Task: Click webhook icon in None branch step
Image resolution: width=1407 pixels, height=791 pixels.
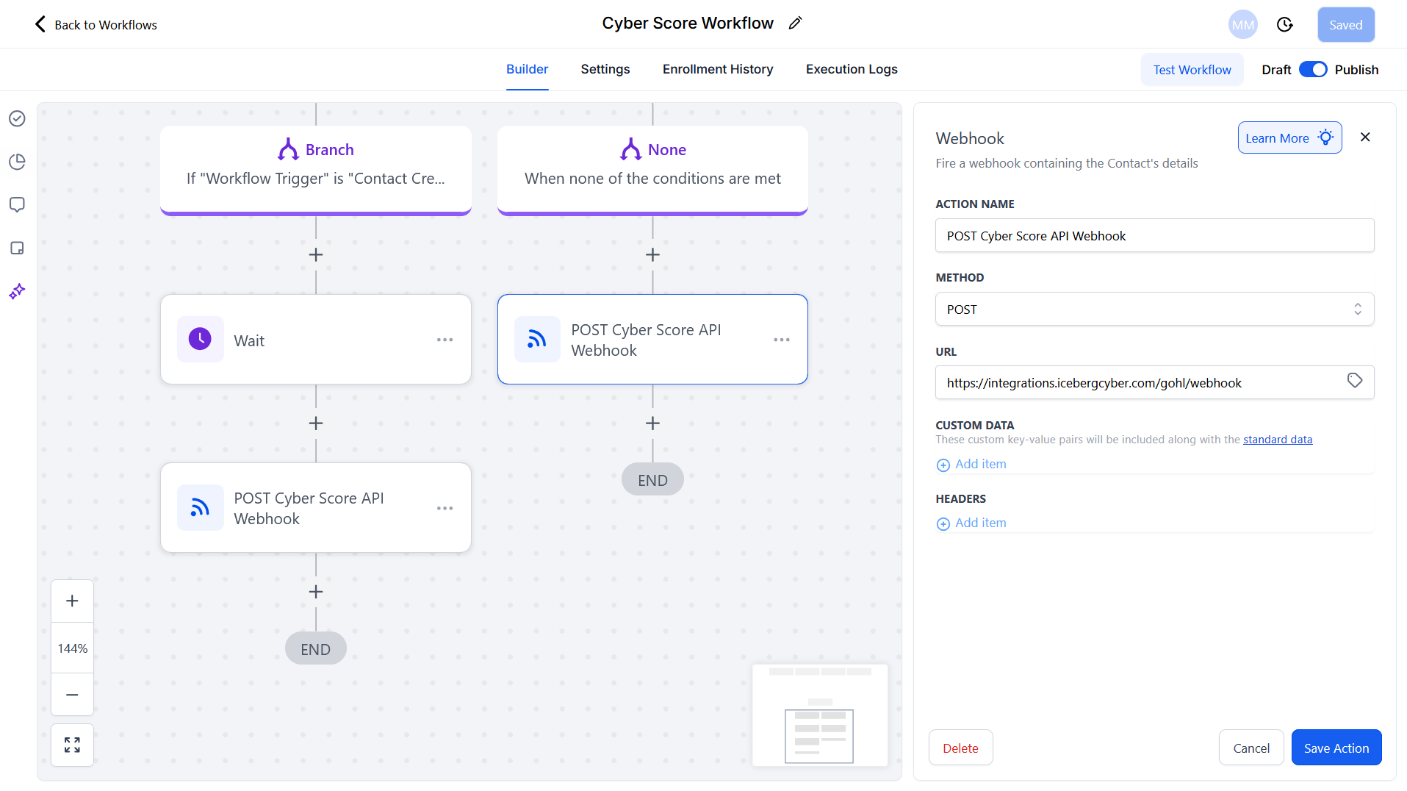Action: [537, 340]
